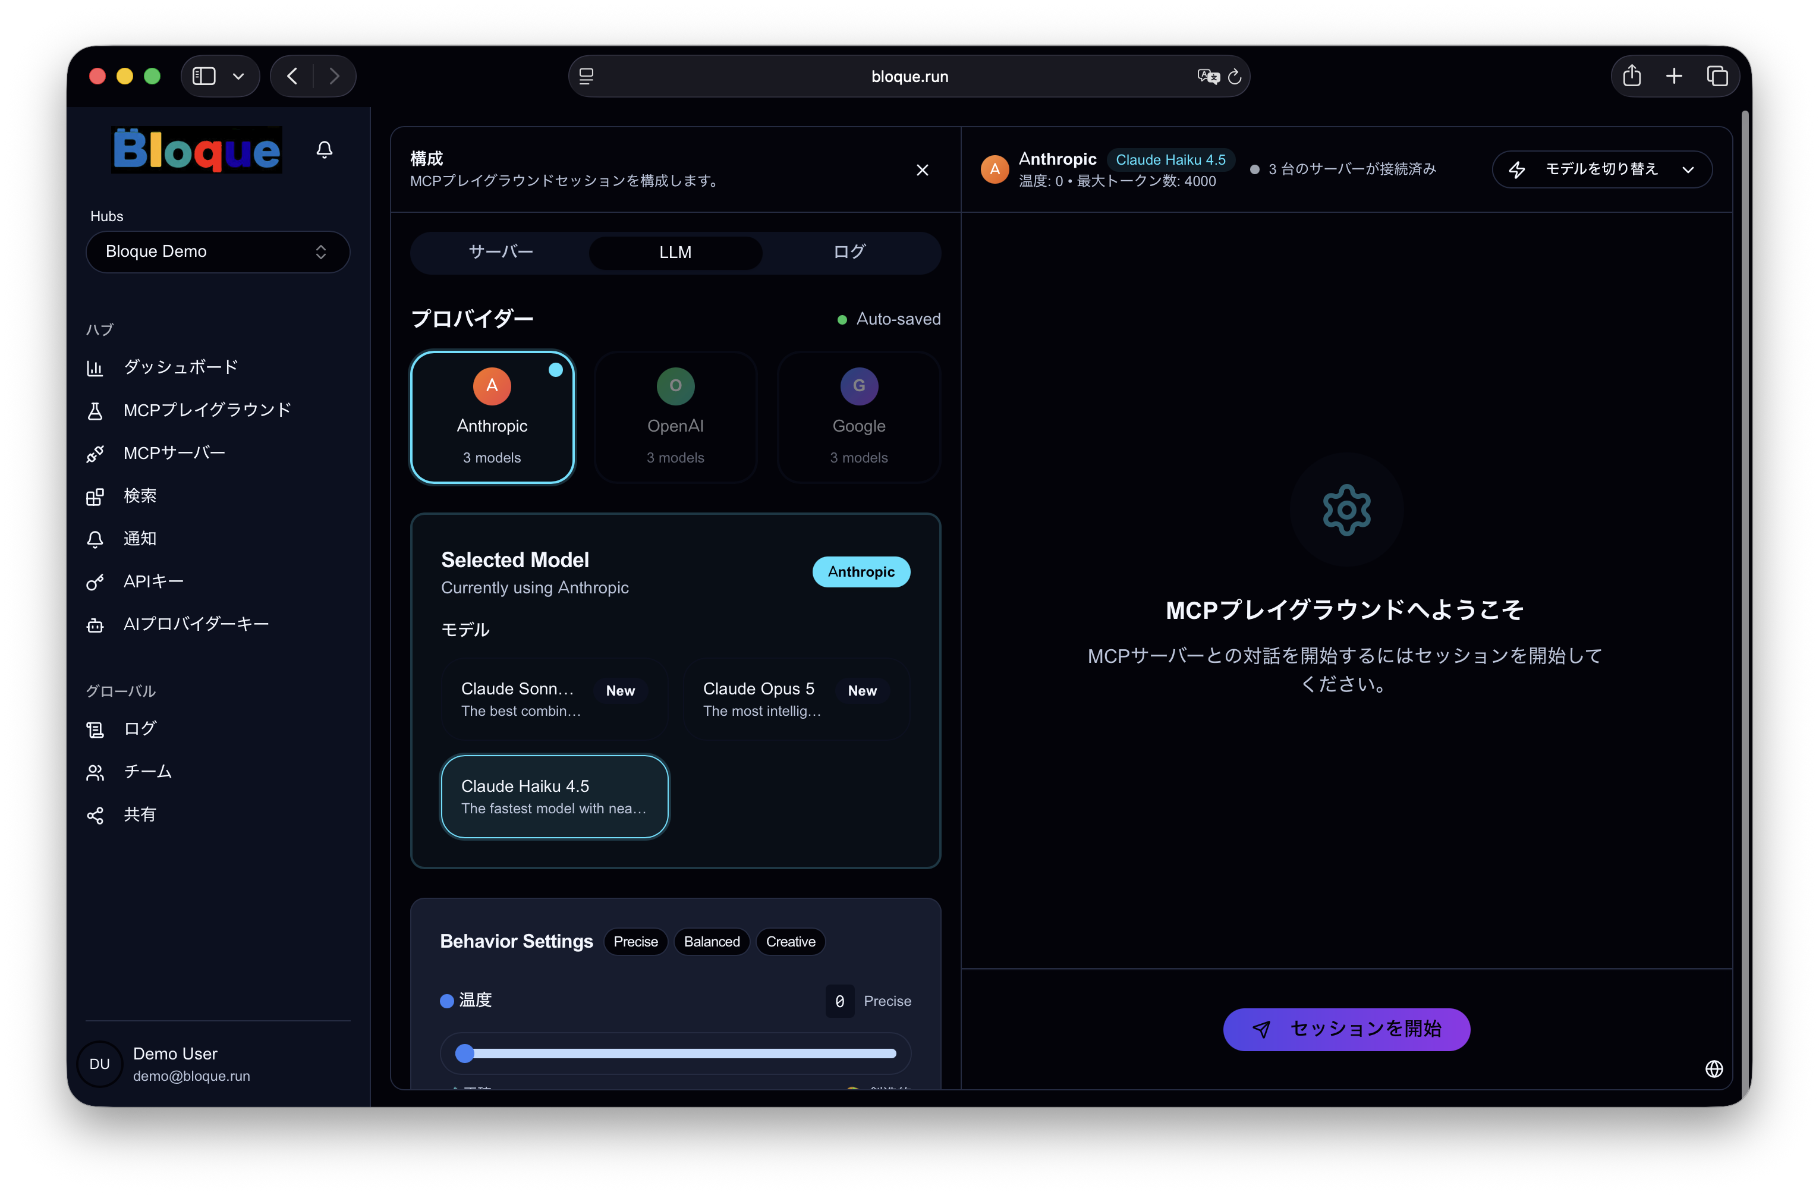Click the チーム users icon
Image resolution: width=1819 pixels, height=1195 pixels.
(95, 773)
